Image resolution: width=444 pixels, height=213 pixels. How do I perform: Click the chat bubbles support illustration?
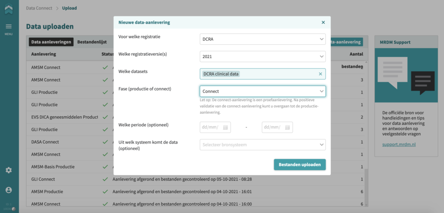click(406, 75)
